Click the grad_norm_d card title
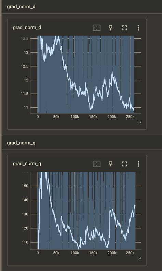Viewport: 162px width, 271px height. click(27, 28)
